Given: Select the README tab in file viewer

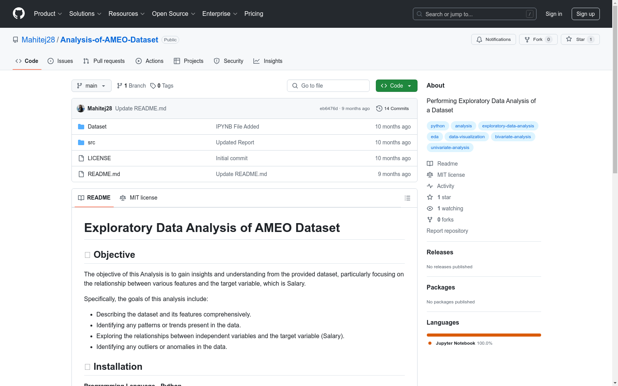Looking at the screenshot, I should (94, 198).
